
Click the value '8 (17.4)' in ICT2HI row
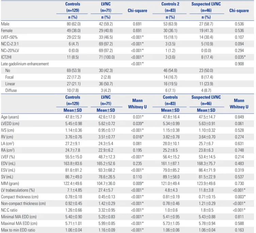click(x=207, y=57)
